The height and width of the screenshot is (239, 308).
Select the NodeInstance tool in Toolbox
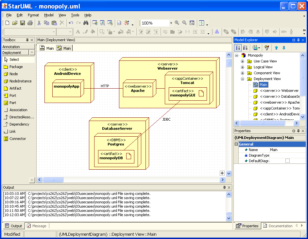point(20,81)
